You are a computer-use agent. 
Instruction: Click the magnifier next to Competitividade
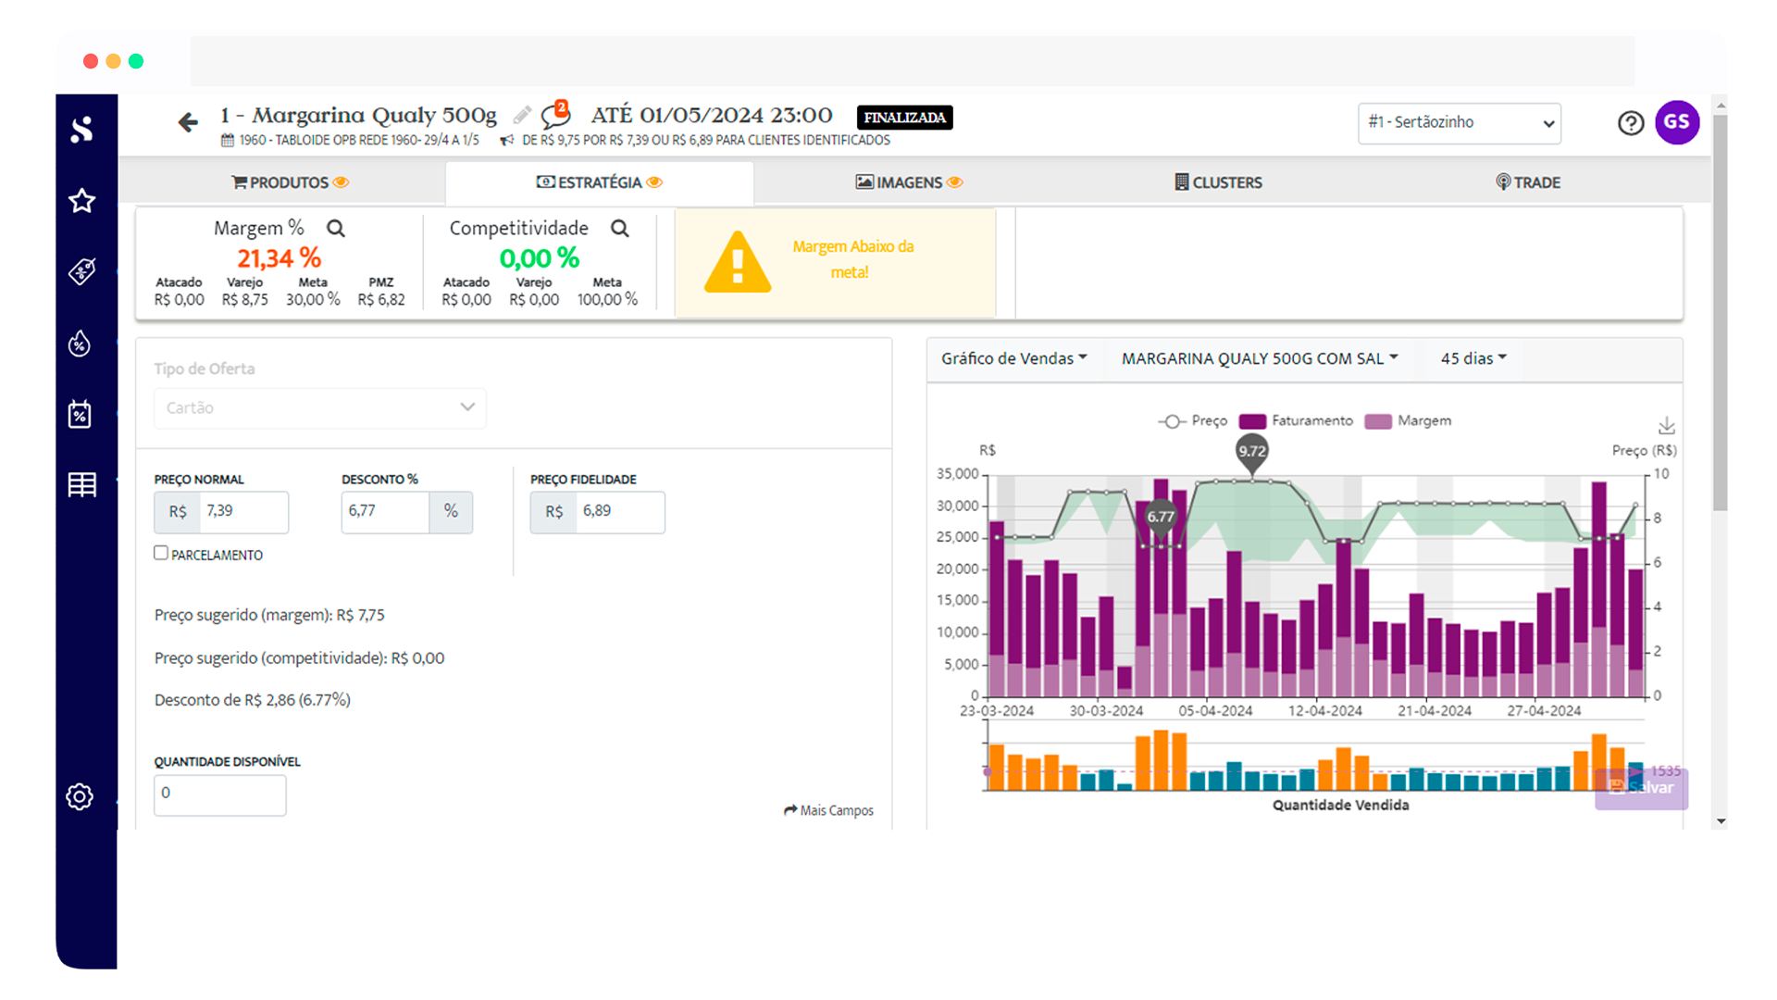(x=620, y=228)
